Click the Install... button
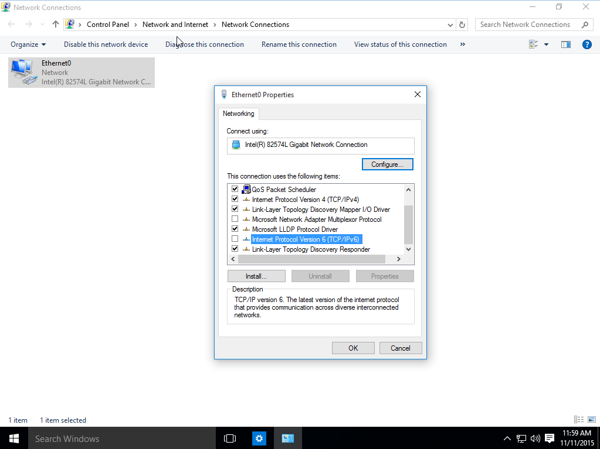The height and width of the screenshot is (449, 600). (x=256, y=276)
